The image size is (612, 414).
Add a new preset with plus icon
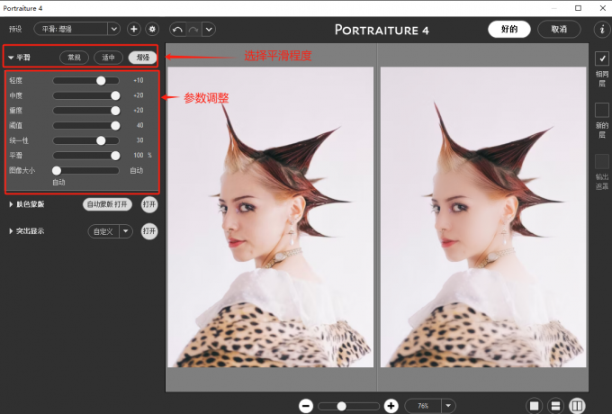point(134,30)
